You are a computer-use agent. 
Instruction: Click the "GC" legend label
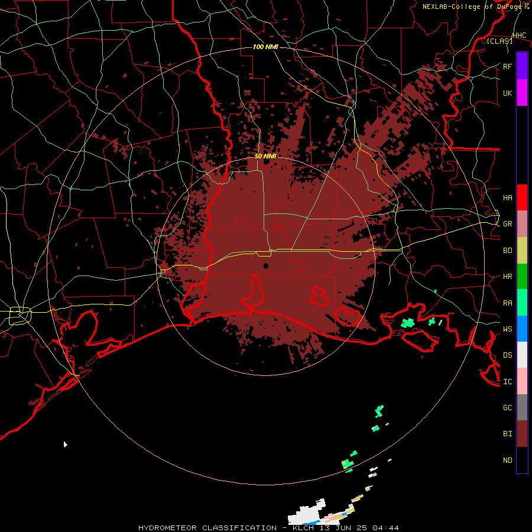click(x=508, y=408)
